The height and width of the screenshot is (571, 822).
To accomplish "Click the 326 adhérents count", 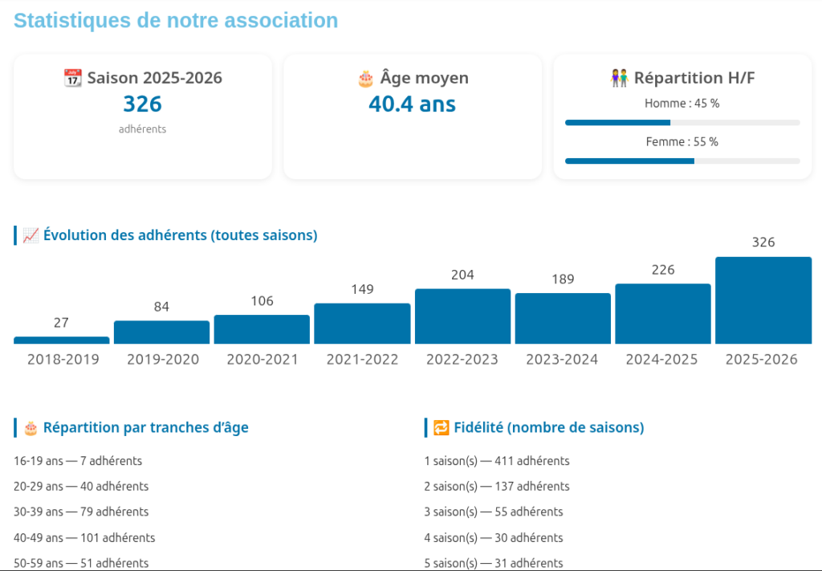I will click(143, 104).
